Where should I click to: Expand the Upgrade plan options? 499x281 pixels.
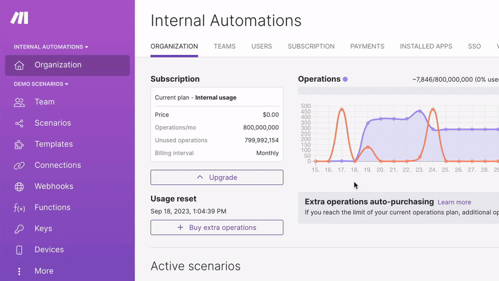[x=216, y=177]
